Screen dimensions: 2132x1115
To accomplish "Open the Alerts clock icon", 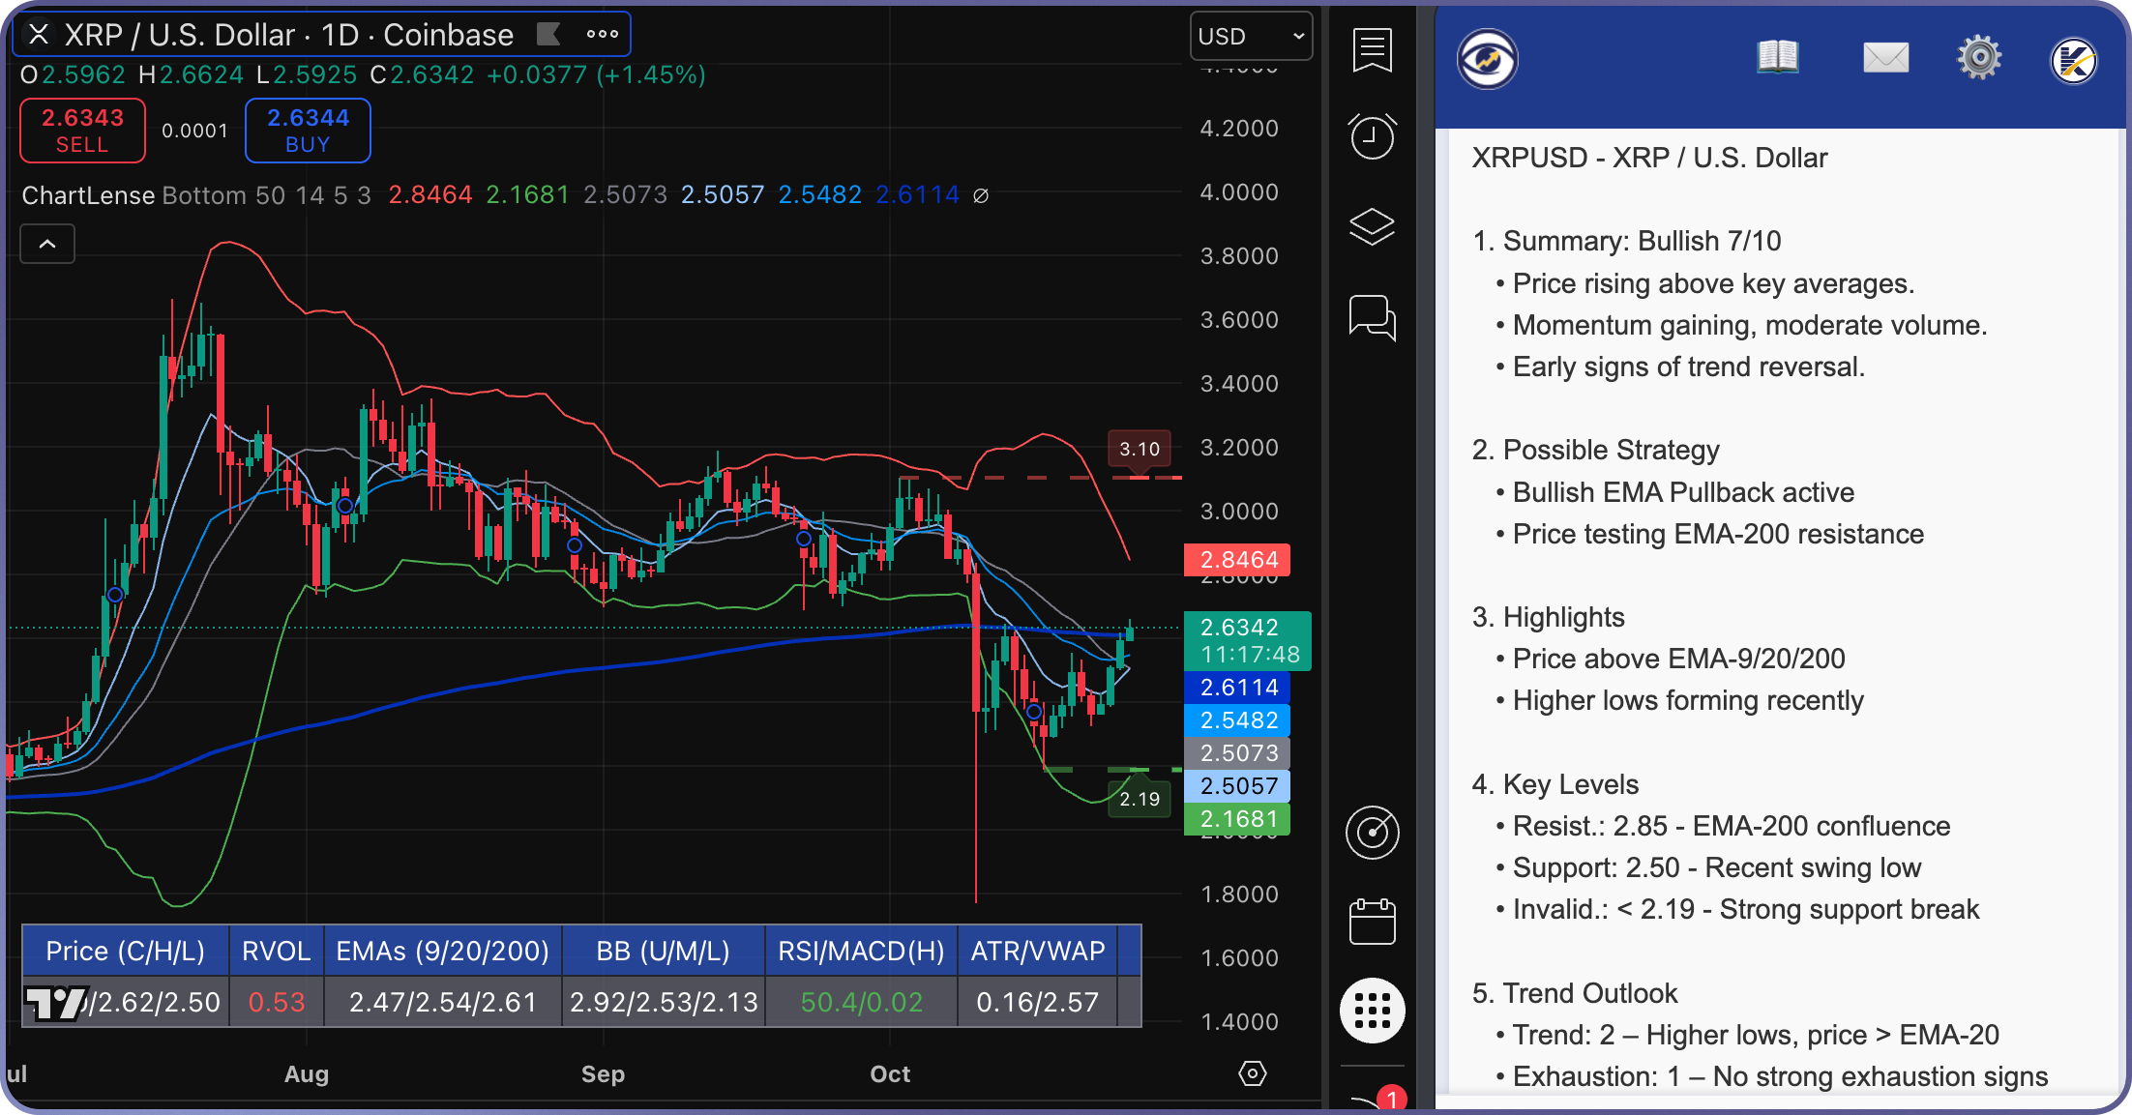I will click(1372, 136).
